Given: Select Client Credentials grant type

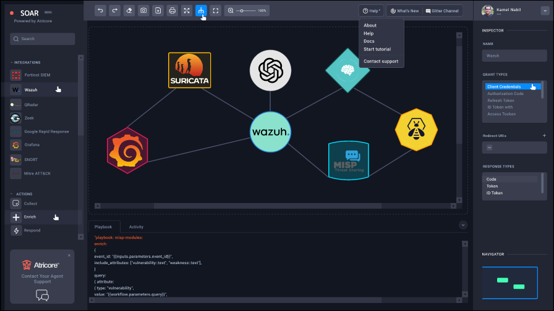Looking at the screenshot, I should pos(513,87).
